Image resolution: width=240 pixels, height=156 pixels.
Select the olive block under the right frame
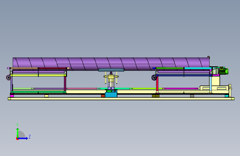coord(156,96)
